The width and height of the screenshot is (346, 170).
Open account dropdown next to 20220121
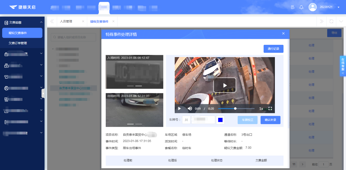pos(338,7)
